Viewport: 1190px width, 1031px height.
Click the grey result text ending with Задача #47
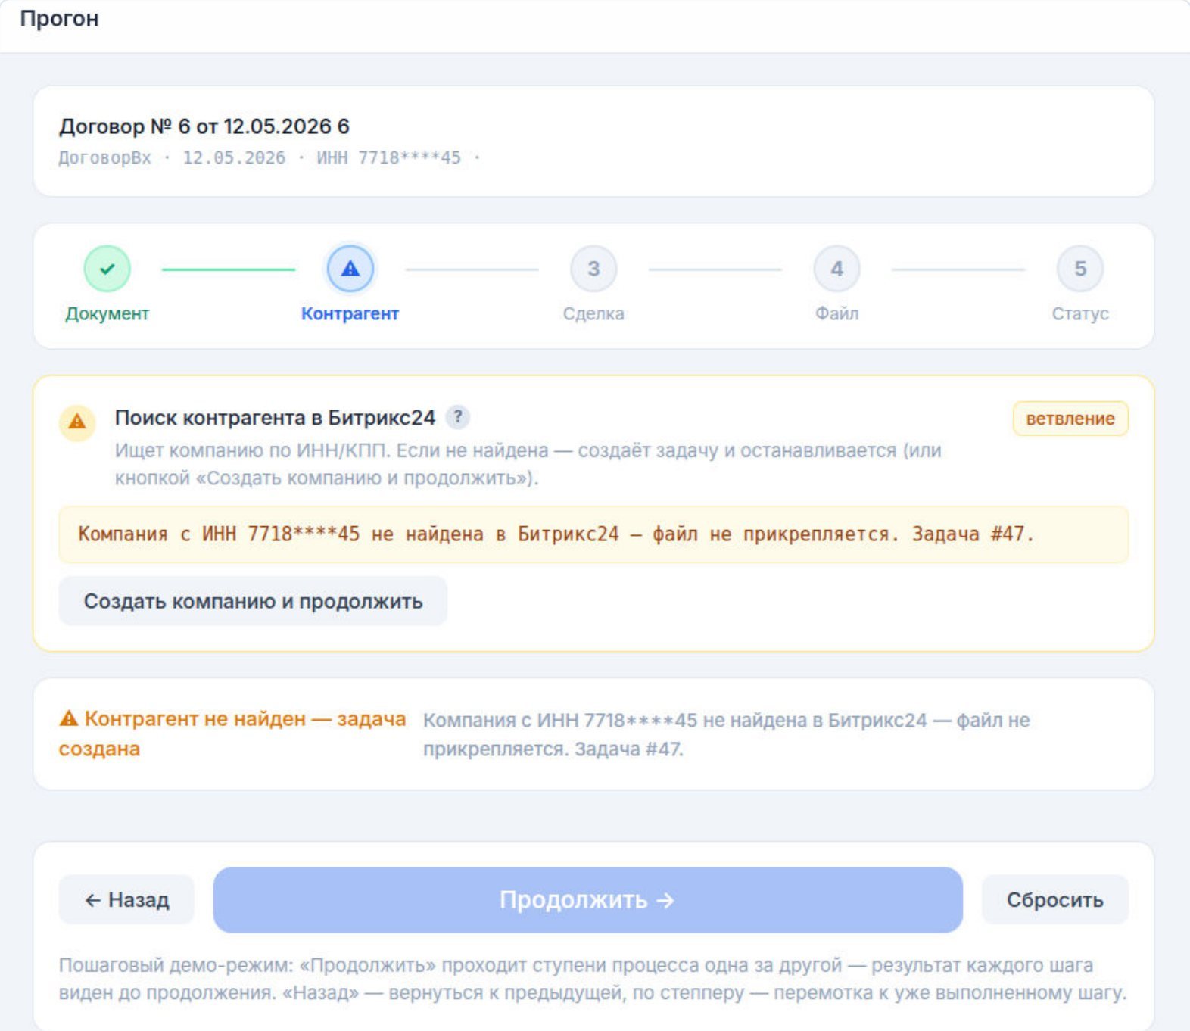[x=726, y=734]
